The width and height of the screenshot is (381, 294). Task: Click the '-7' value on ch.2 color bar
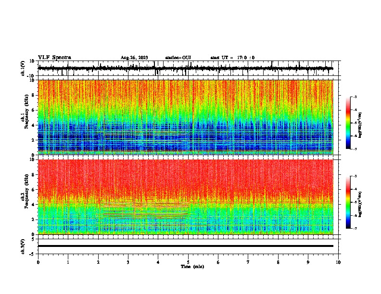[x=355, y=228]
